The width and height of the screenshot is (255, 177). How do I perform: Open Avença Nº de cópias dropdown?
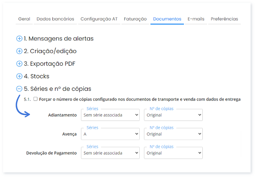[x=173, y=134]
